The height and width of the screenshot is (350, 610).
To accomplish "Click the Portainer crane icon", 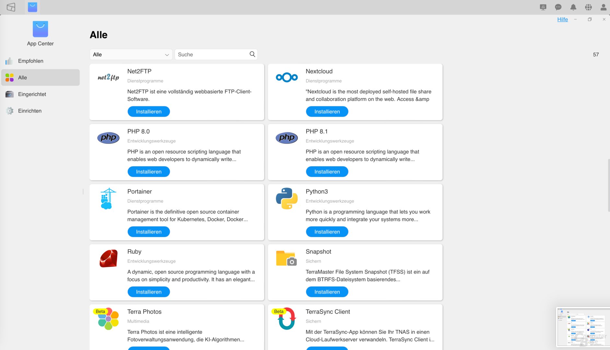I will (x=108, y=198).
